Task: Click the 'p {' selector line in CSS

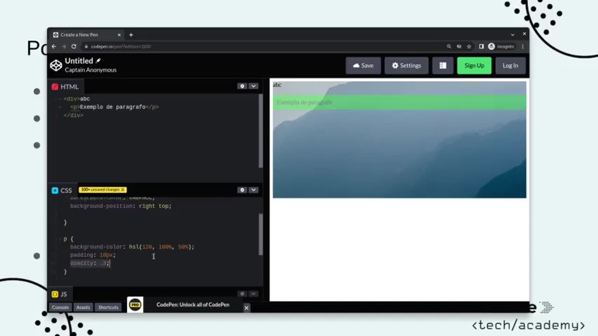Action: coord(68,239)
